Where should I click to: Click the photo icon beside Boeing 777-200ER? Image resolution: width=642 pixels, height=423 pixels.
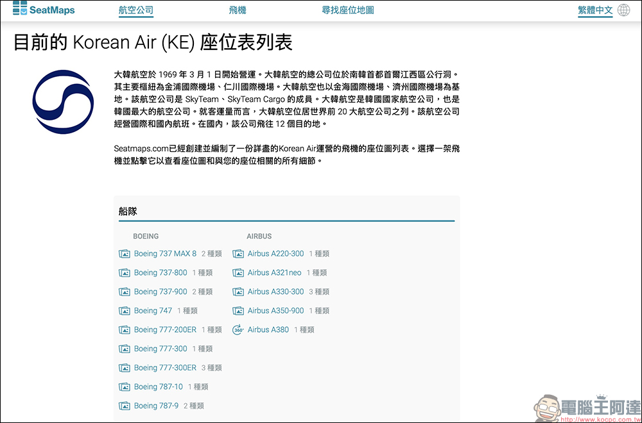click(x=125, y=330)
